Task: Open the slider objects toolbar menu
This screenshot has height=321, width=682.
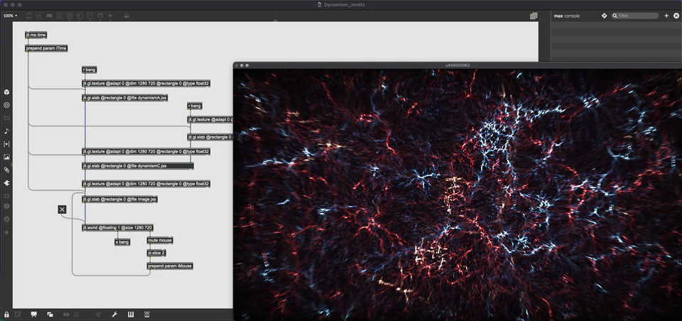Action: [90, 16]
